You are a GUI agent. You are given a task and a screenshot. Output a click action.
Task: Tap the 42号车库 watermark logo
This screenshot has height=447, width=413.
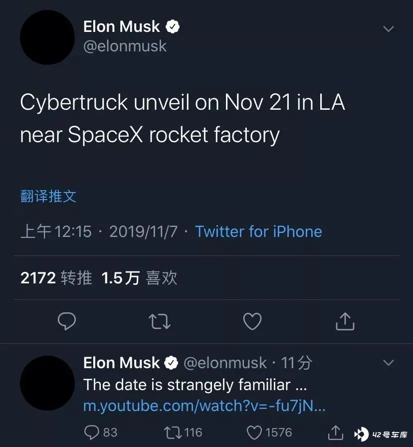click(x=381, y=435)
